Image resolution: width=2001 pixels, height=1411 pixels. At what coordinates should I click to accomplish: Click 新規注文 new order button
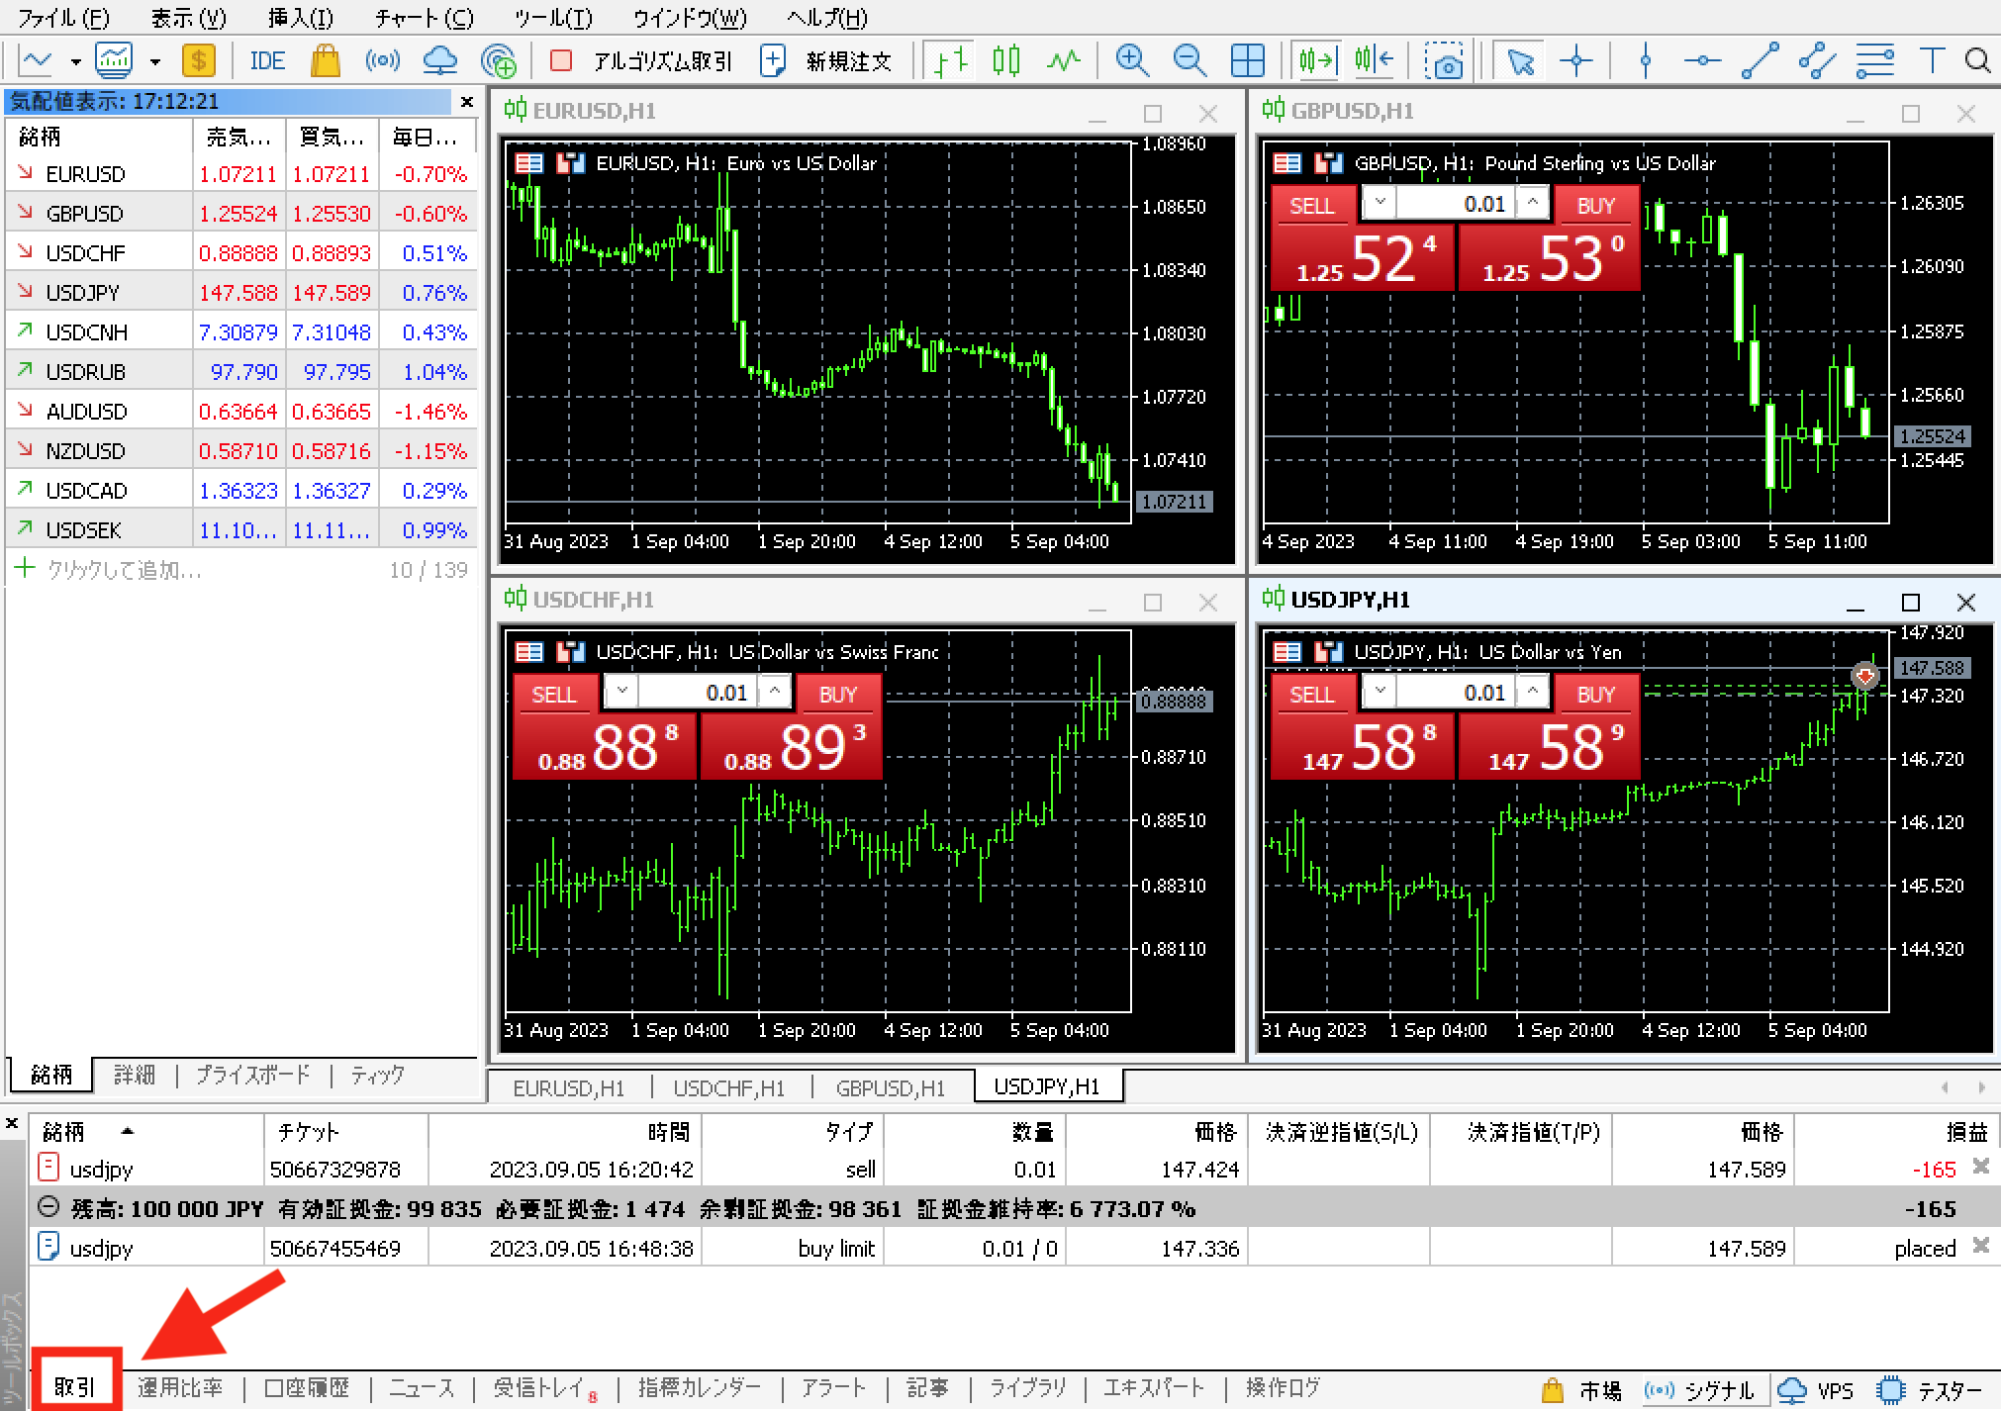point(826,61)
